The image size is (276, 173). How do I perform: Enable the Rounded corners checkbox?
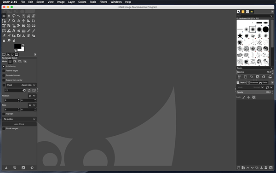pos(4,75)
